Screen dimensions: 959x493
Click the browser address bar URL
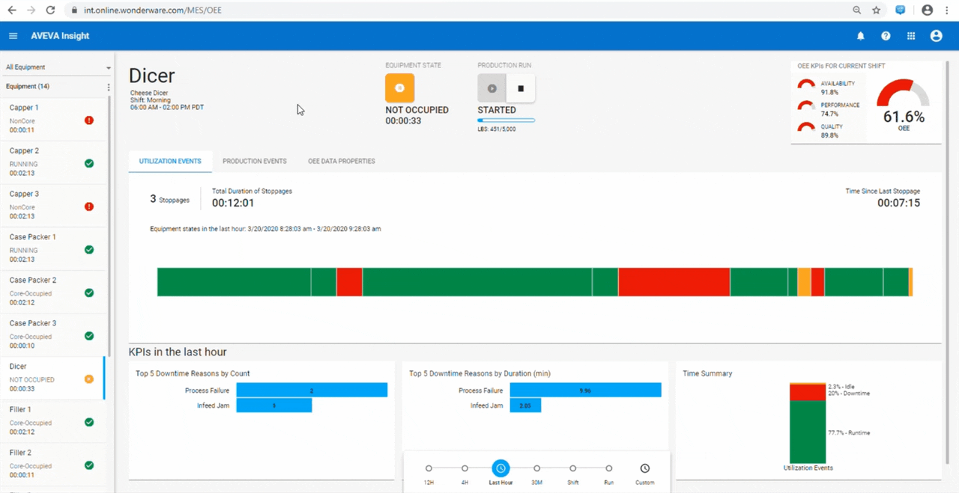[153, 10]
